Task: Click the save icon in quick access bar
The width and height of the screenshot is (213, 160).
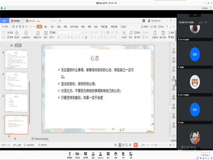Action: tap(13, 26)
